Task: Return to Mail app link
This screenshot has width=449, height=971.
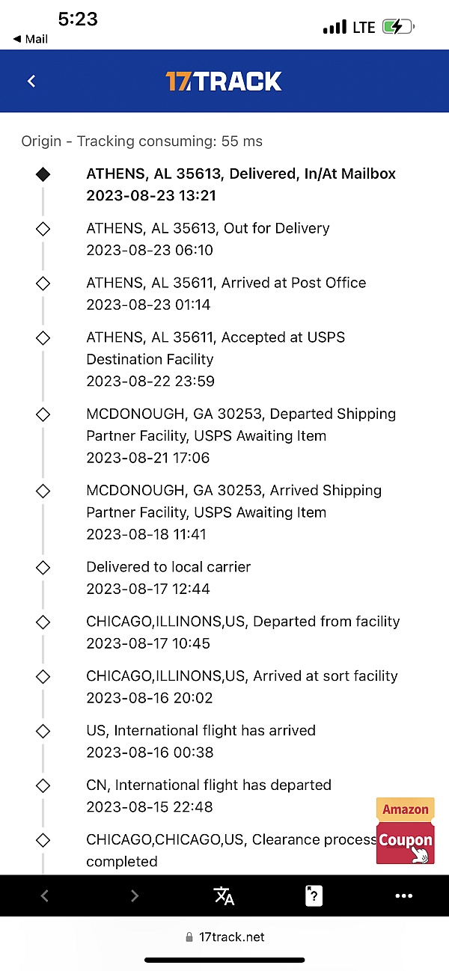Action: [31, 39]
